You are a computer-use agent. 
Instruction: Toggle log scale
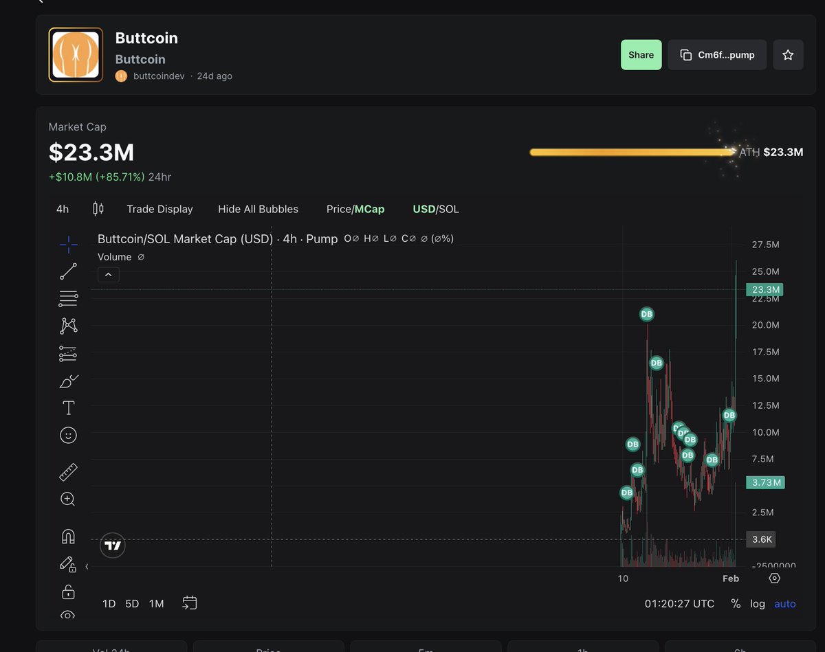pos(758,604)
